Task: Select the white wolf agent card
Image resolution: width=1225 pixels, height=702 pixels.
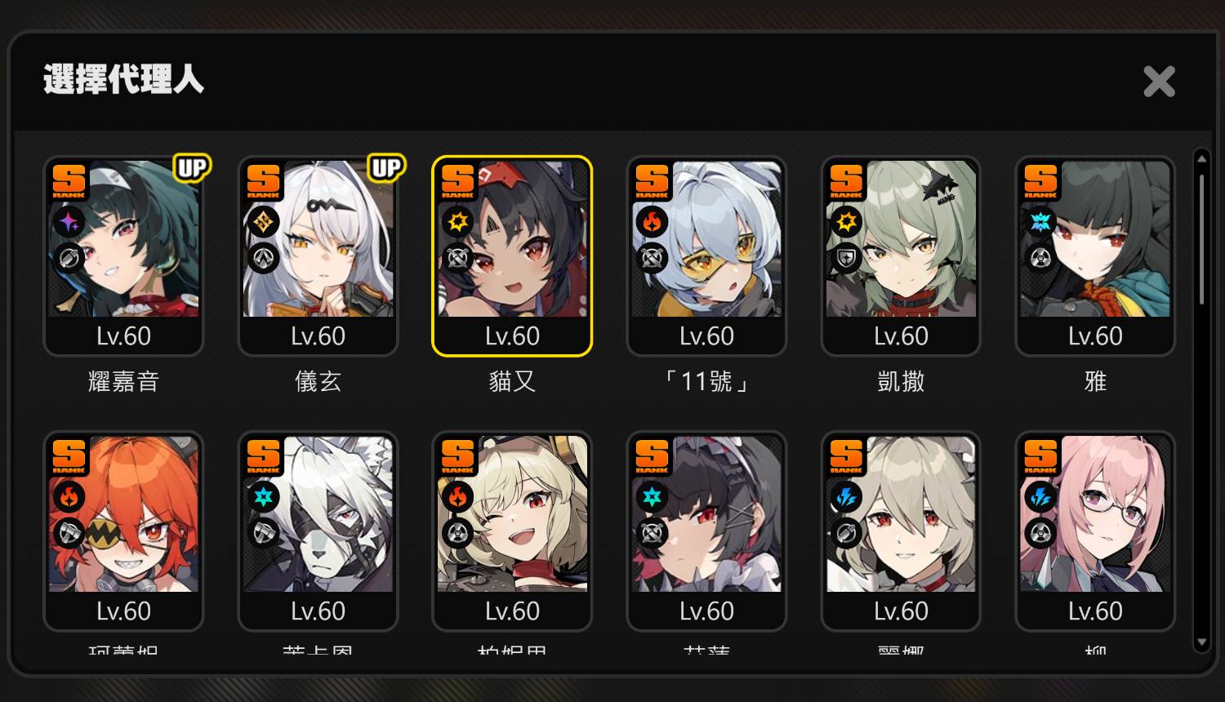Action: (x=318, y=531)
